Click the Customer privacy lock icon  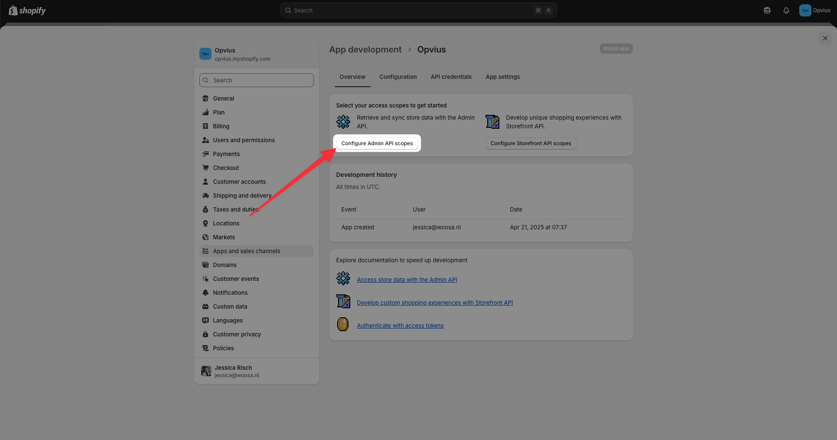(x=205, y=334)
